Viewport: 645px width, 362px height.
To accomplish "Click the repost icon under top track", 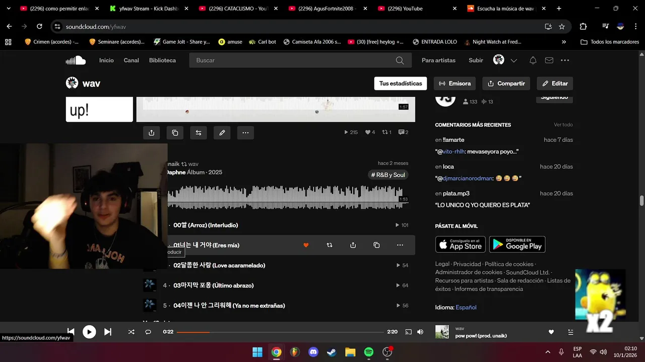I will 199,133.
